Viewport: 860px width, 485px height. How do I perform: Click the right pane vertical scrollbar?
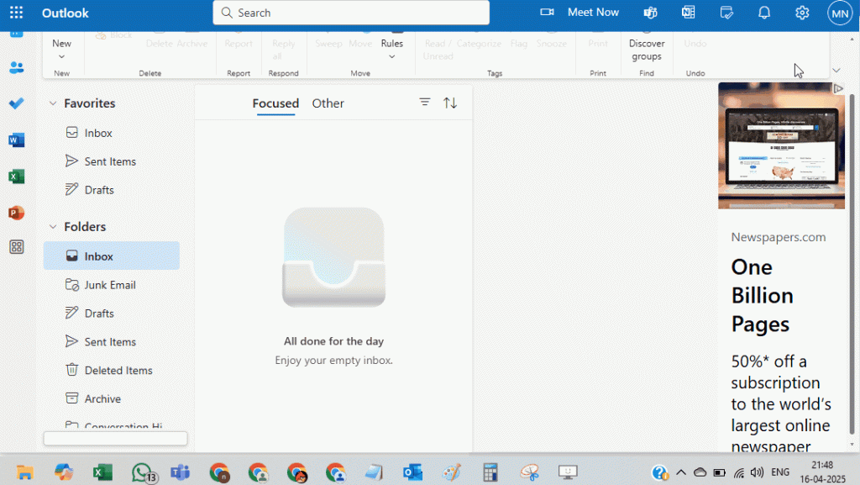[x=852, y=263]
